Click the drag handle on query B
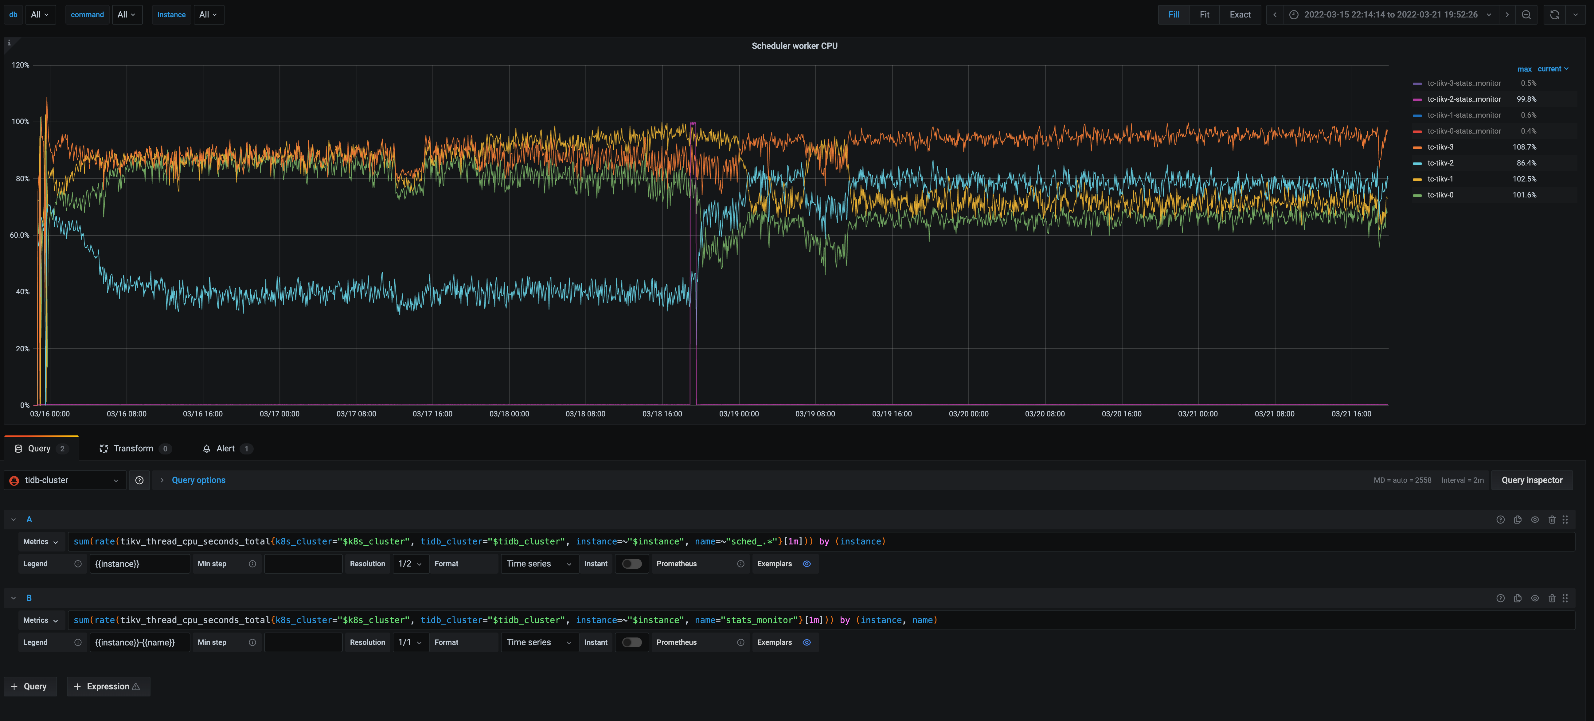Screen dimensions: 1594x721 point(1565,598)
